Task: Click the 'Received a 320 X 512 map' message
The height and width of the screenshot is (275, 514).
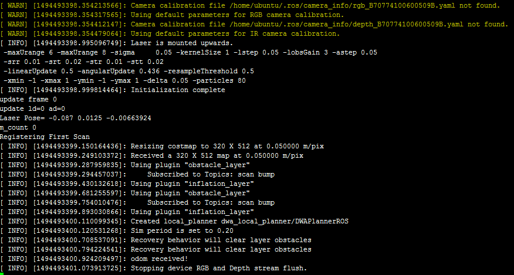Action: [x=217, y=156]
